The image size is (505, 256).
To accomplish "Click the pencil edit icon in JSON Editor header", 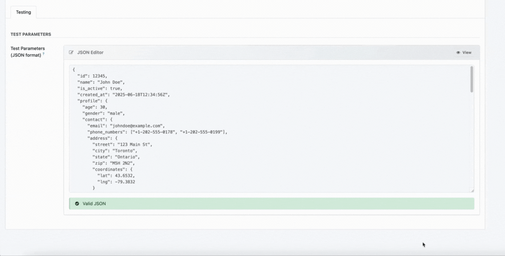I will pyautogui.click(x=72, y=52).
